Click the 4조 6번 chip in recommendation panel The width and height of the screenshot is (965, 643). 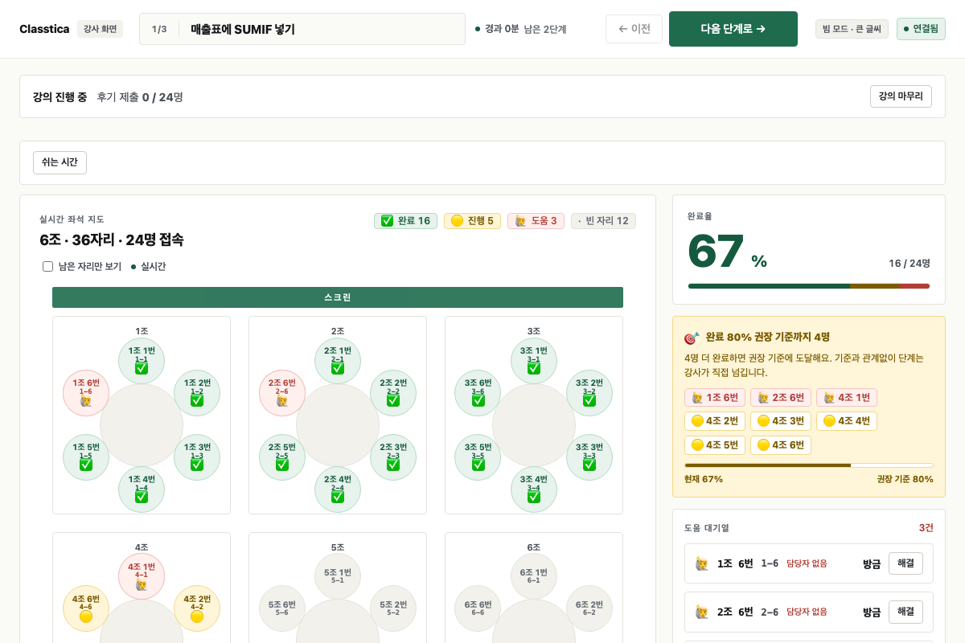tap(781, 445)
